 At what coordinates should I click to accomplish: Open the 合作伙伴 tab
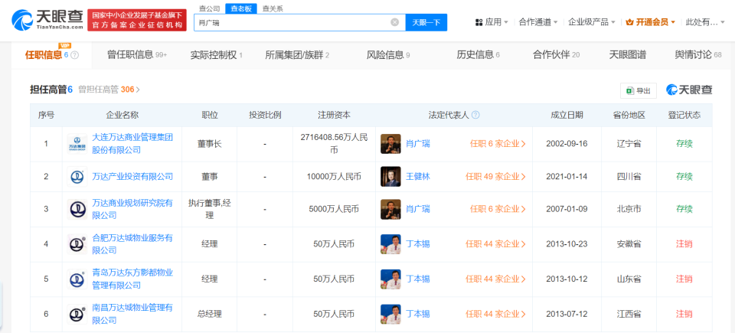557,55
